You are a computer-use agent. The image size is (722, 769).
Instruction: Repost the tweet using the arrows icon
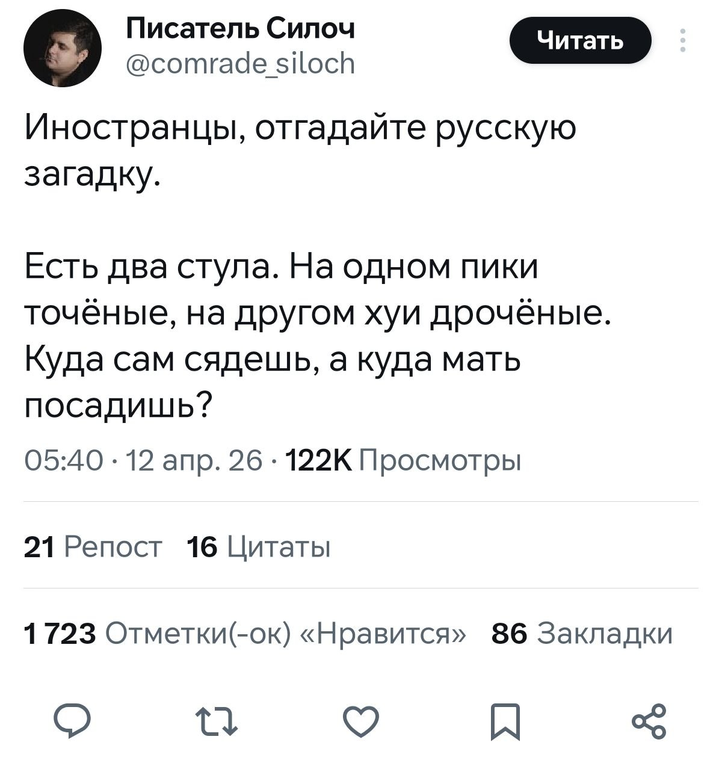point(217,721)
